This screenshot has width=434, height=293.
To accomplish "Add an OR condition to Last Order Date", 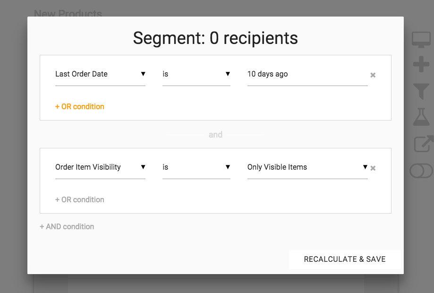I will (80, 107).
